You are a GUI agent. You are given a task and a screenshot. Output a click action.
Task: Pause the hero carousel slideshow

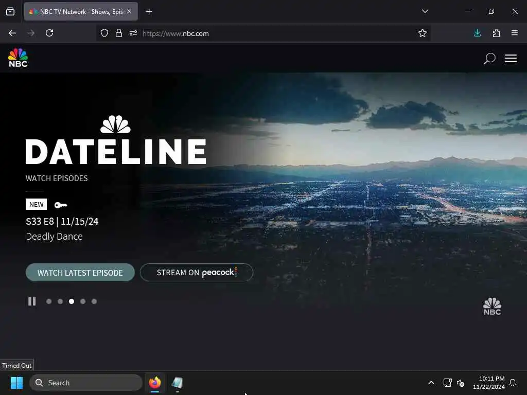(32, 301)
